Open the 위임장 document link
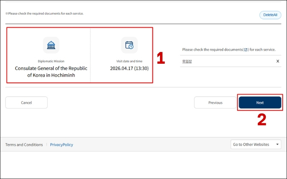The image size is (287, 179). (x=187, y=61)
